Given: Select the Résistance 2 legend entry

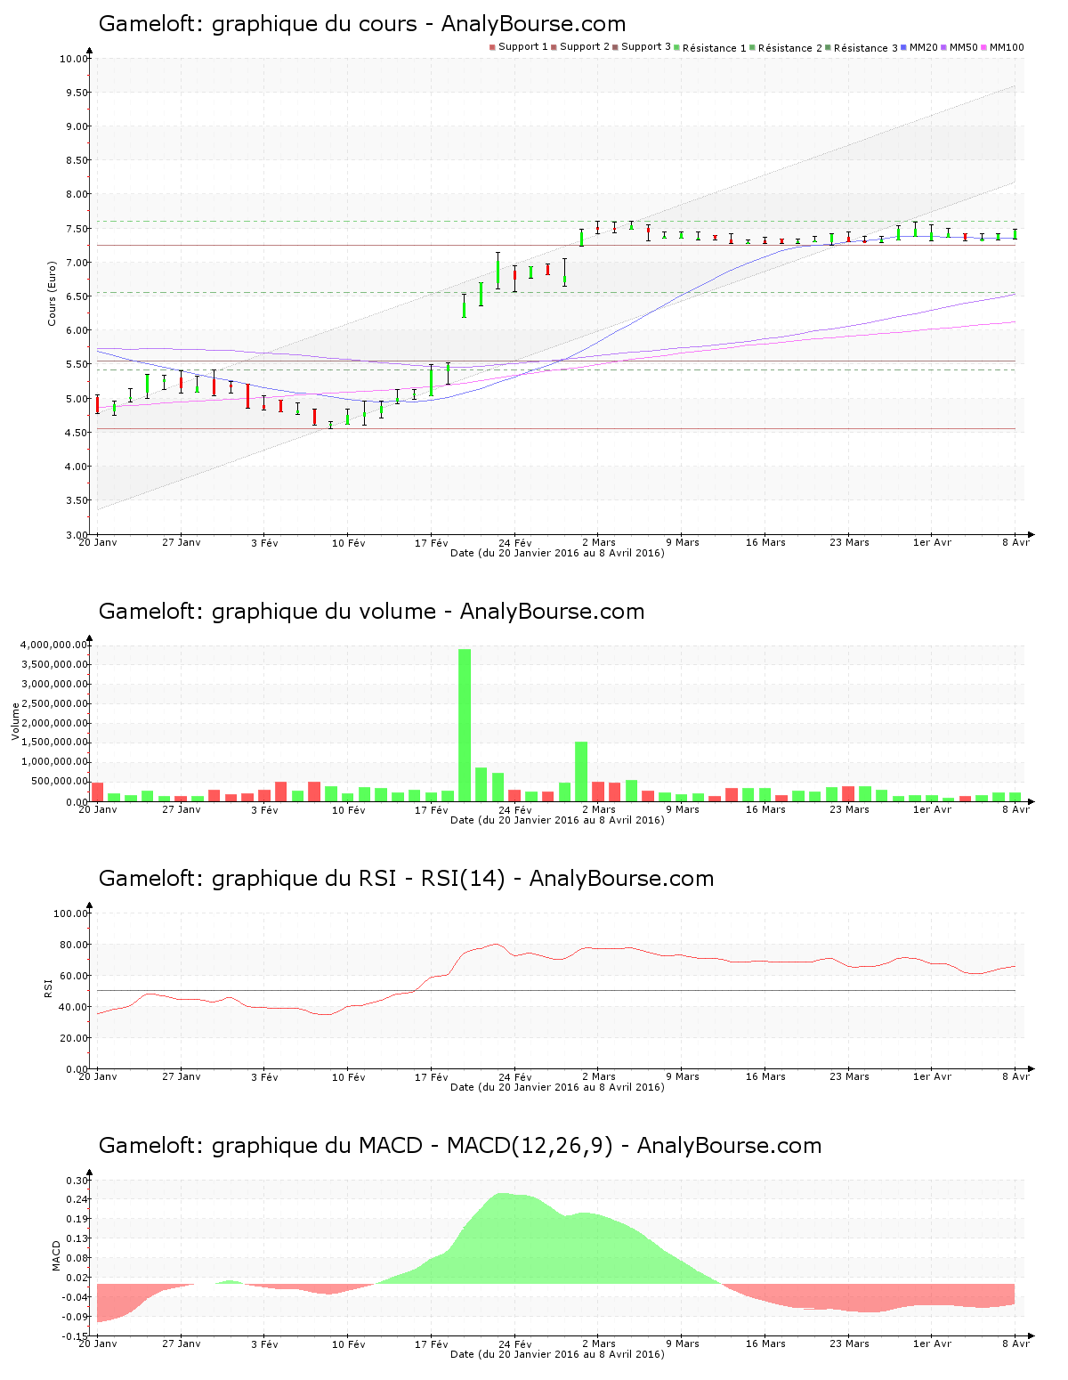Looking at the screenshot, I should 787,48.
